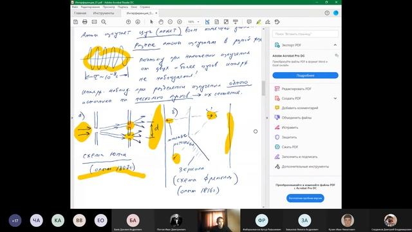Go to next page with down arrow
This screenshot has width=412, height=232.
(x=138, y=22)
